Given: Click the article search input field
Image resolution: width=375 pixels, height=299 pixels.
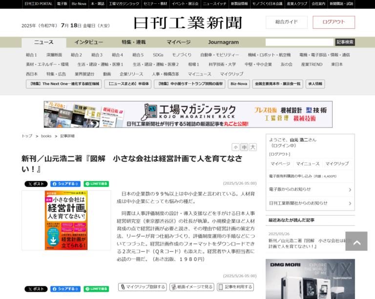Looking at the screenshot, I should click(x=299, y=42).
